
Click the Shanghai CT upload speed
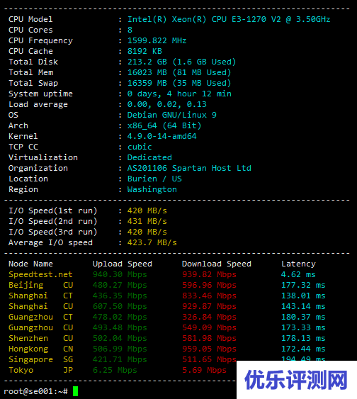click(x=120, y=296)
